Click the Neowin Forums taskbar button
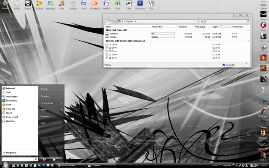 coord(71,165)
